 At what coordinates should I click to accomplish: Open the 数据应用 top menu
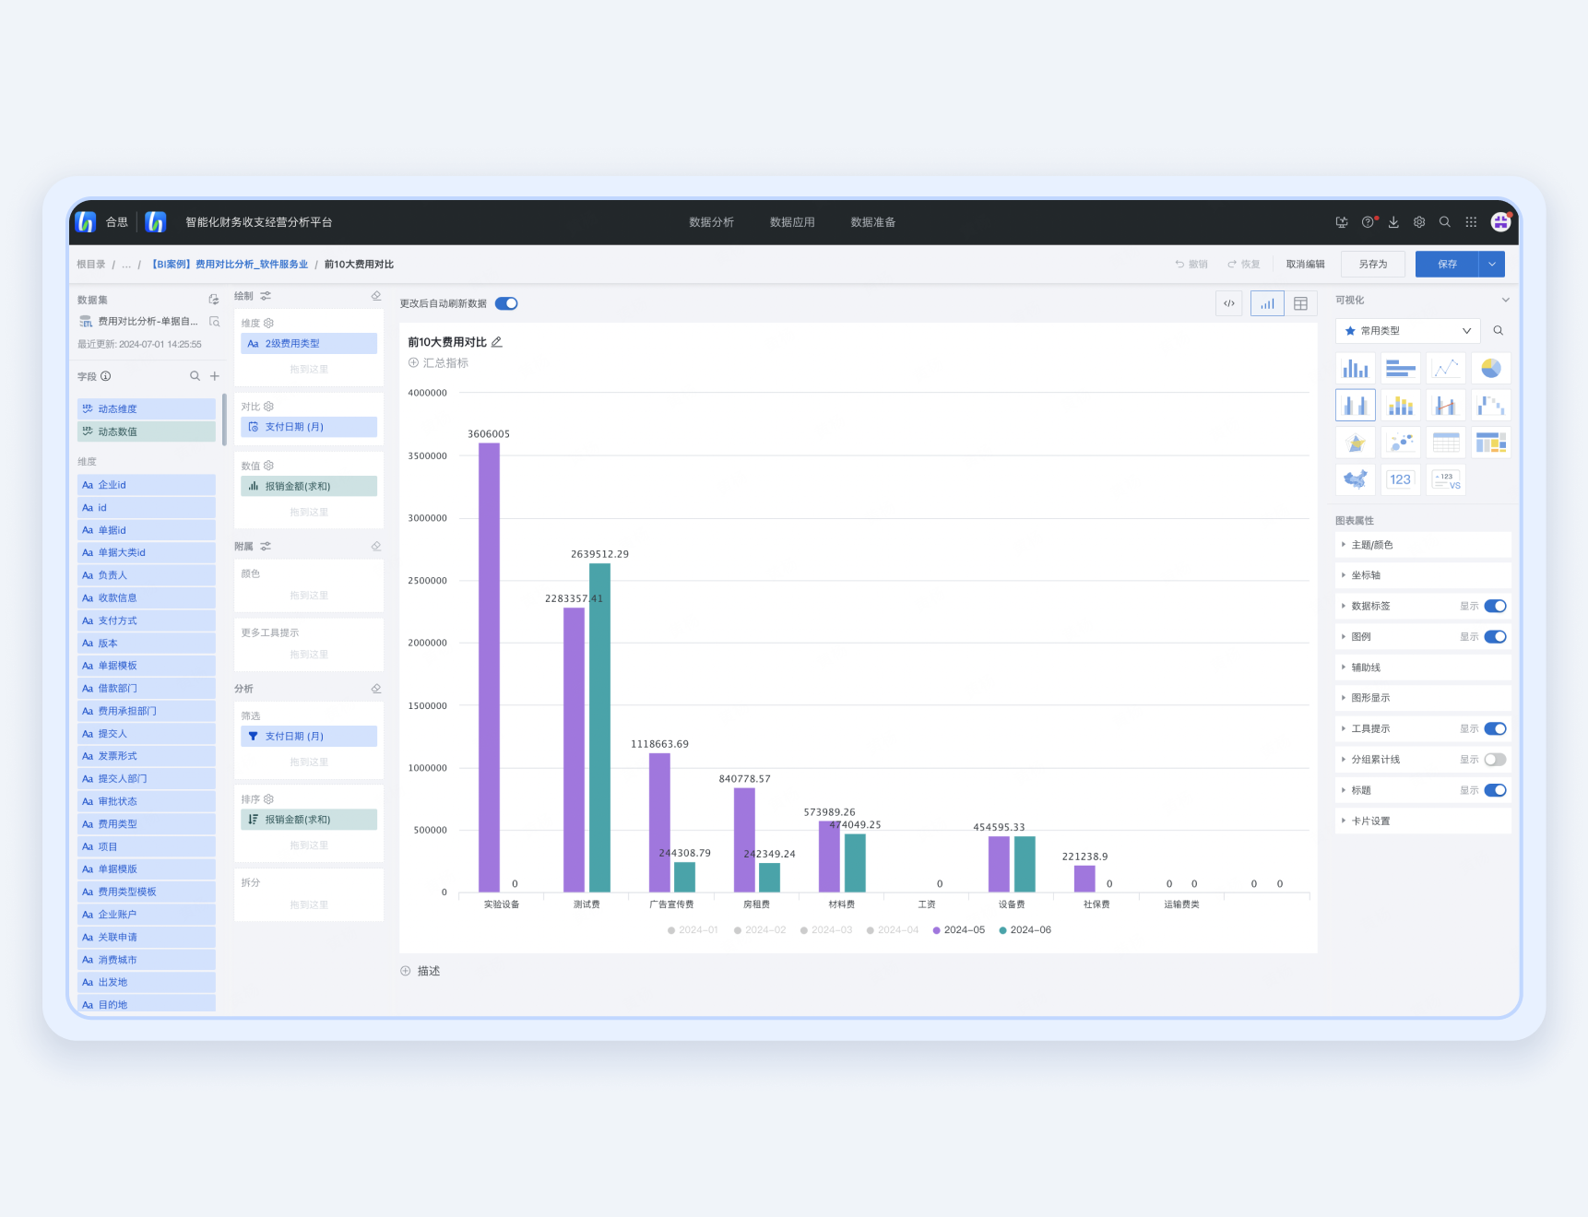792,222
